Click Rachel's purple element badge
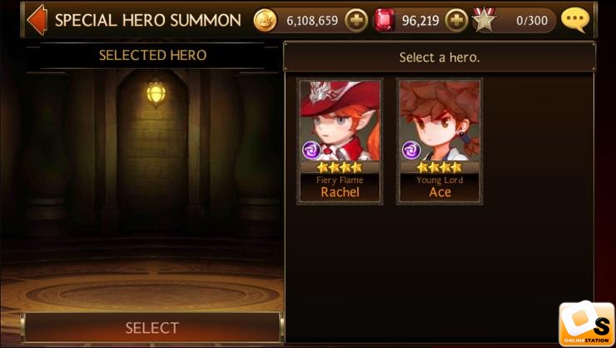Viewport: 616px width, 348px height. pos(311,151)
